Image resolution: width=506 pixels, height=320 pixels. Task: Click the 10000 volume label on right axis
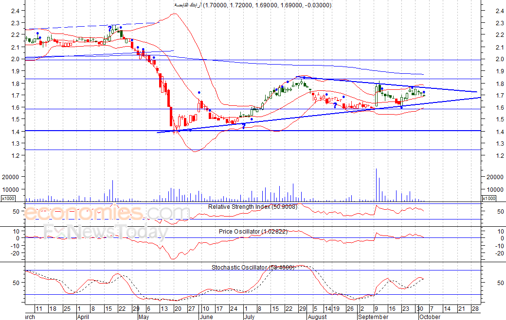495,189
